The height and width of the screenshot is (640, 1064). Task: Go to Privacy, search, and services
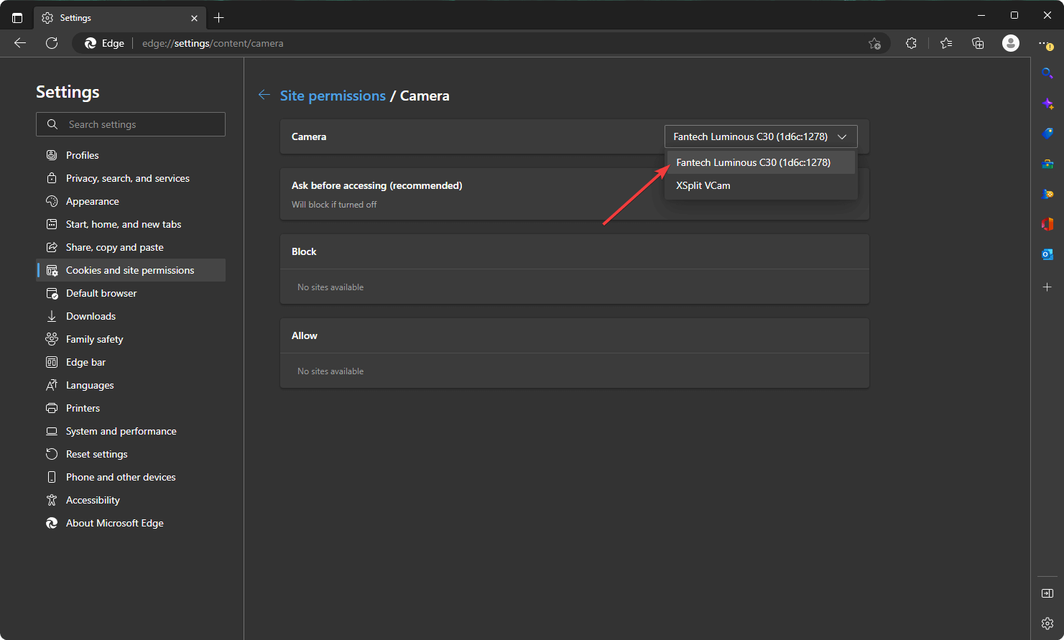pos(128,178)
